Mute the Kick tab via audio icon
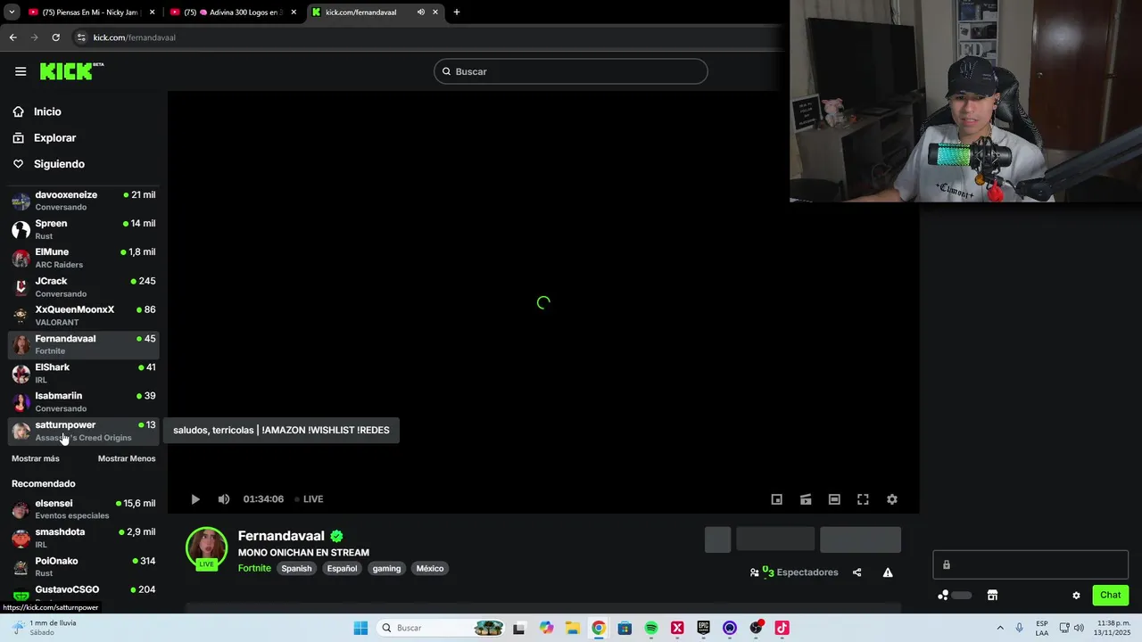This screenshot has width=1142, height=642. (420, 12)
